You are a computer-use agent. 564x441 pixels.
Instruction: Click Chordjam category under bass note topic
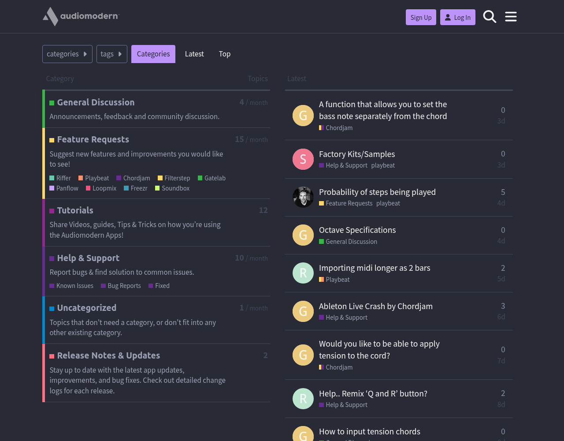tap(336, 128)
